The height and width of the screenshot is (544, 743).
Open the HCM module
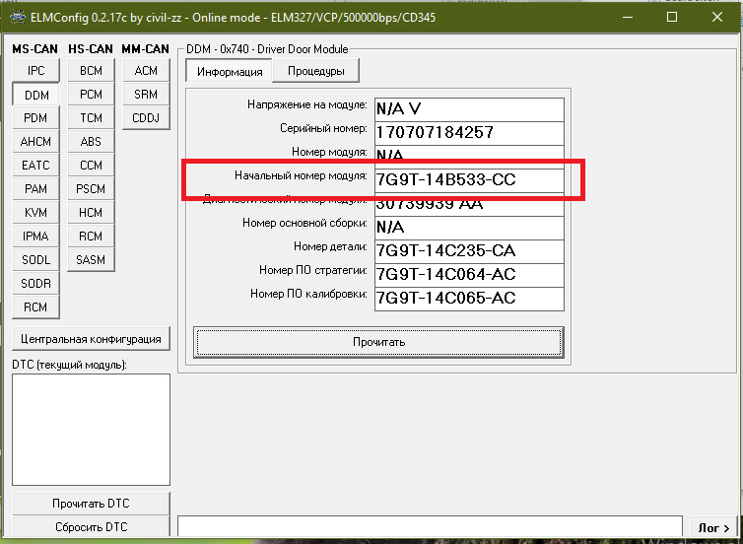[91, 213]
